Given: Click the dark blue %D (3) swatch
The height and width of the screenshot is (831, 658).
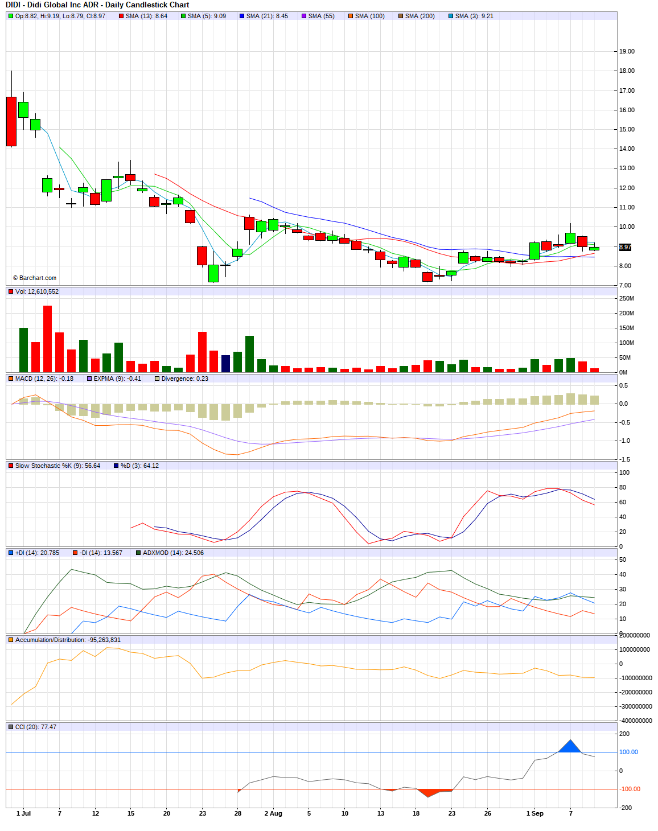Looking at the screenshot, I should (x=116, y=466).
